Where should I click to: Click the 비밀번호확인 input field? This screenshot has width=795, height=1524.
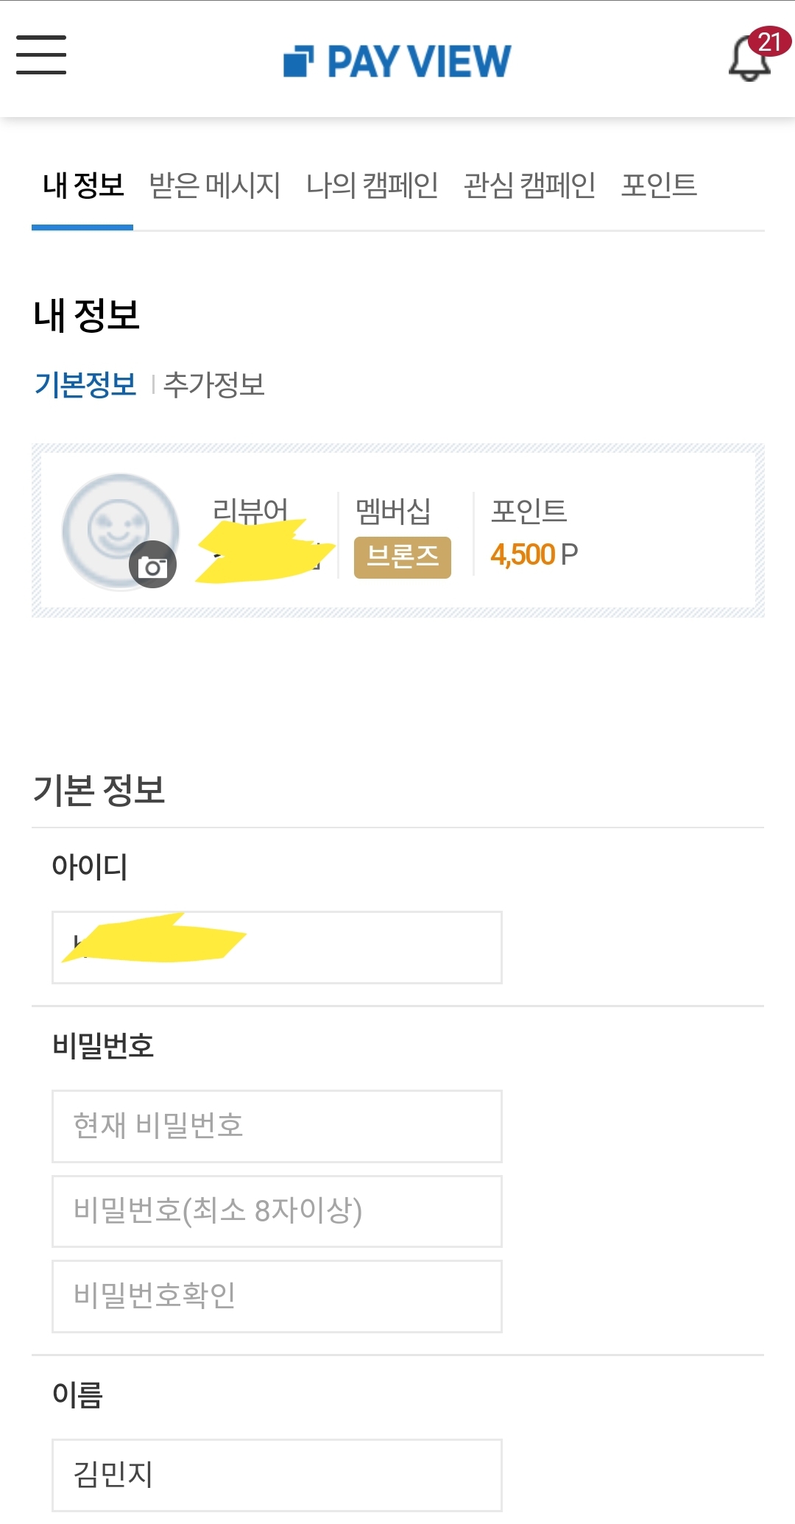point(277,1296)
